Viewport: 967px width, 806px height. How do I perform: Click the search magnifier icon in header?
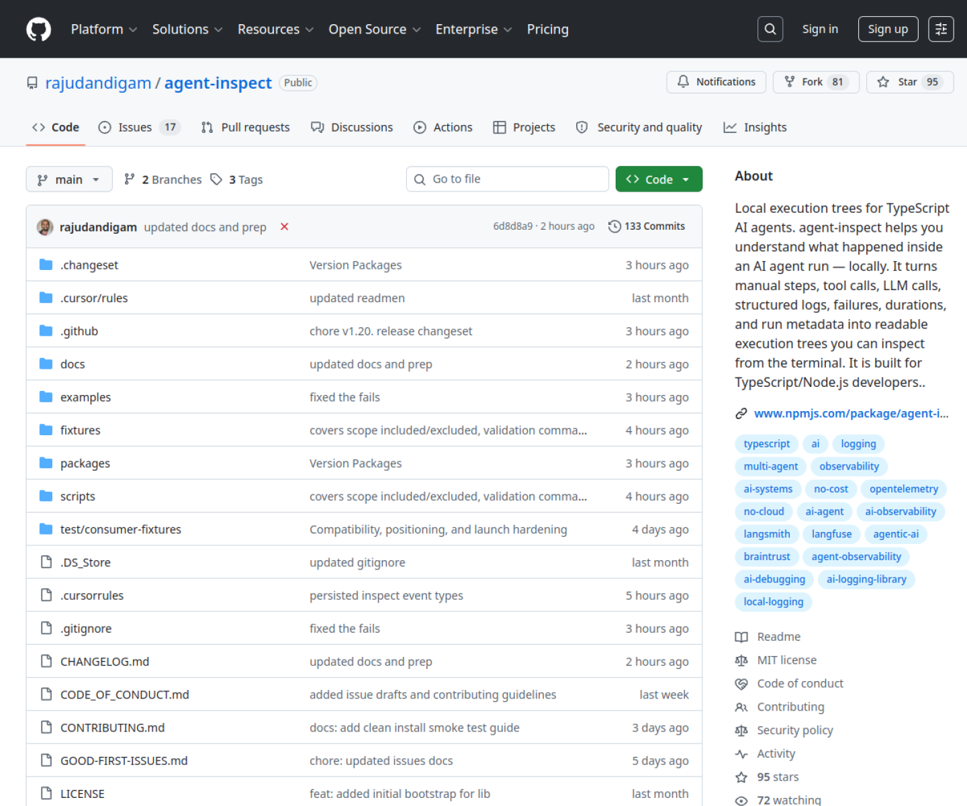click(x=770, y=29)
